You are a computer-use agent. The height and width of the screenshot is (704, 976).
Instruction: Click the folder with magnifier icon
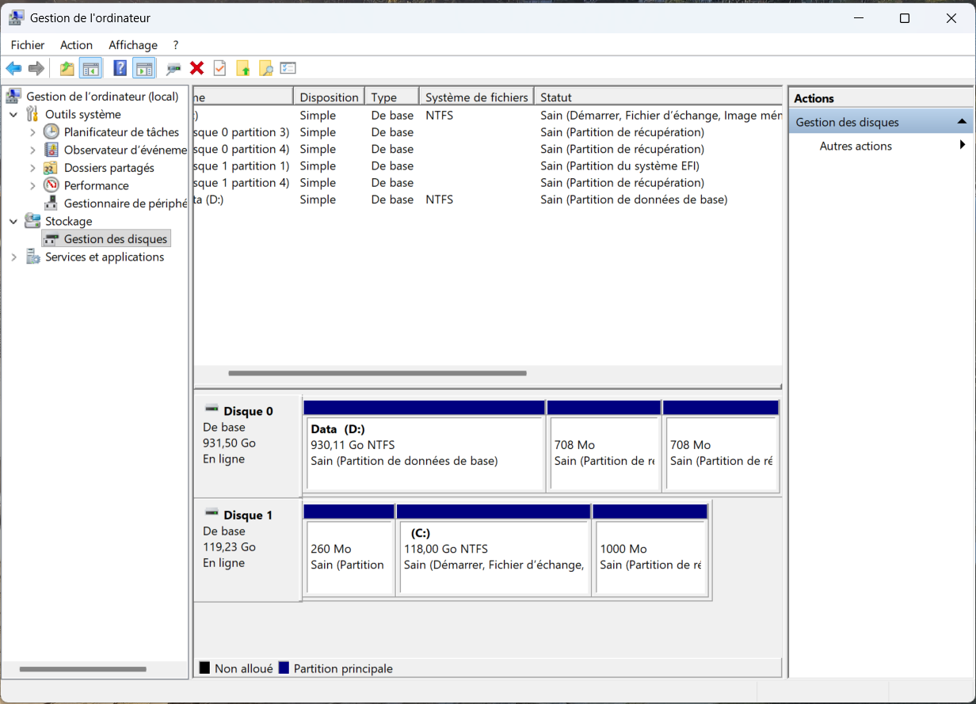(265, 69)
